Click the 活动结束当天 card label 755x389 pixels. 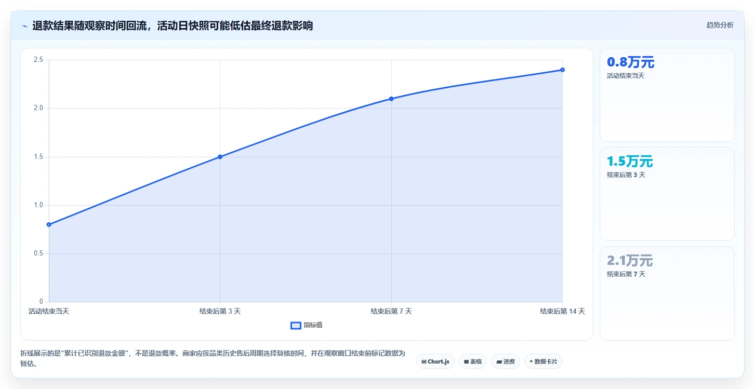[626, 76]
